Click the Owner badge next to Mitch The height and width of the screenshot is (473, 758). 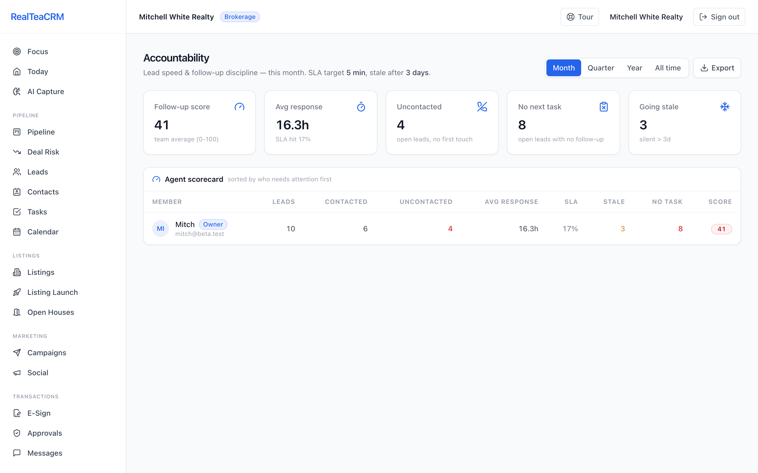click(213, 225)
